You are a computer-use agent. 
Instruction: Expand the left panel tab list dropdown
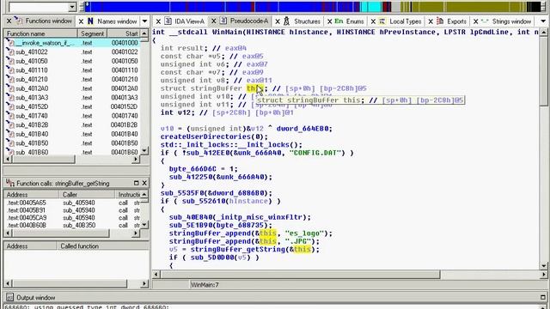[144, 21]
